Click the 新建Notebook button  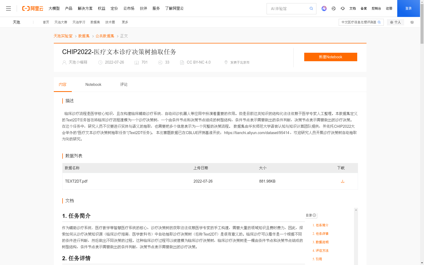pos(330,57)
